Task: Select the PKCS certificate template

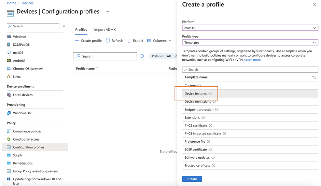Action: (250, 126)
